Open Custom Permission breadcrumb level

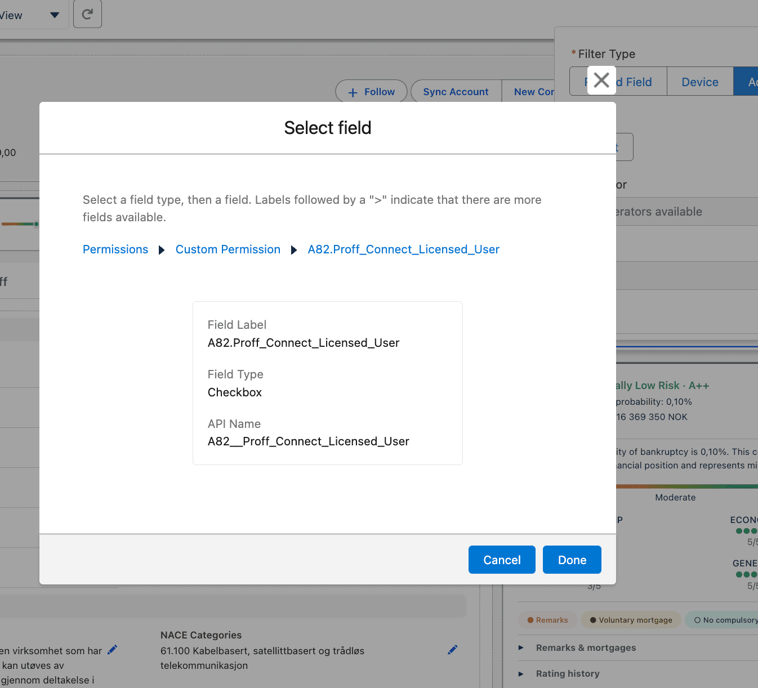coord(228,249)
